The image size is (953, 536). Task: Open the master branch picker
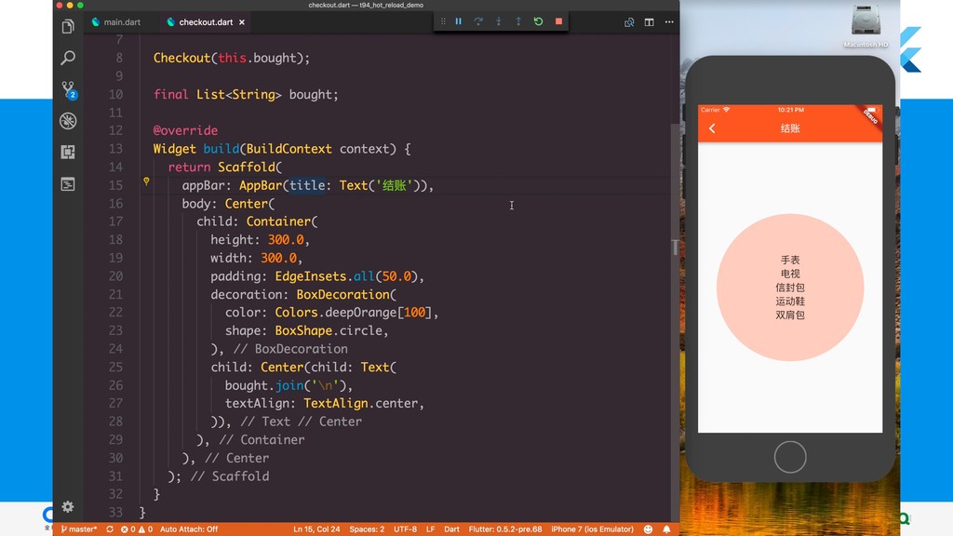click(x=80, y=529)
